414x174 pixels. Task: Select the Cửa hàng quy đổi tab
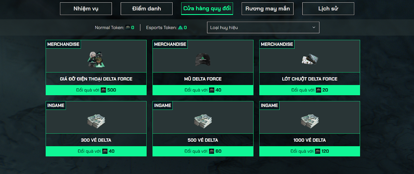[207, 9]
